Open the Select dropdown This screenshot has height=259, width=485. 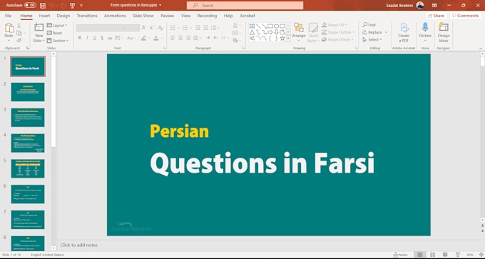point(372,40)
